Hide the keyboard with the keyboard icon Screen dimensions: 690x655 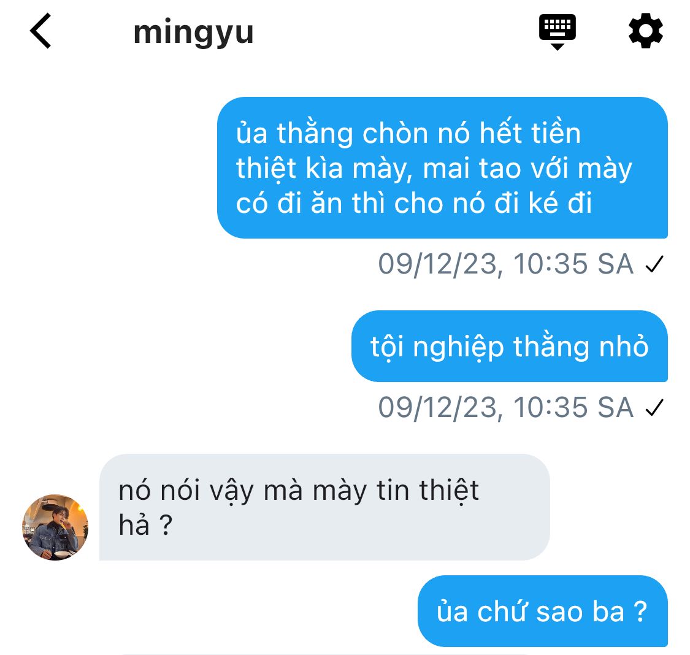pos(557,32)
